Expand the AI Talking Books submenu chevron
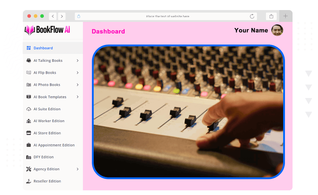This screenshot has width=318, height=195. tap(78, 61)
